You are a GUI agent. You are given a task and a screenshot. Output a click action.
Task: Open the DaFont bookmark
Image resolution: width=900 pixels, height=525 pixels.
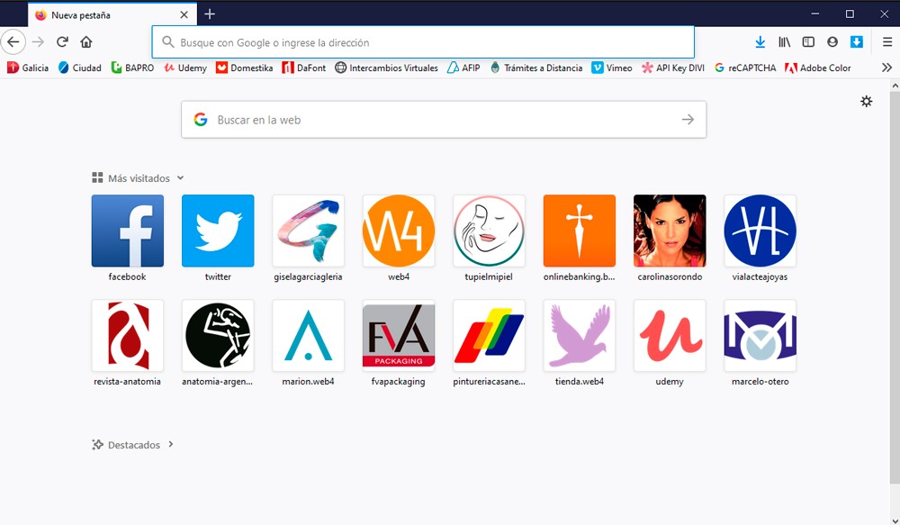coord(303,68)
